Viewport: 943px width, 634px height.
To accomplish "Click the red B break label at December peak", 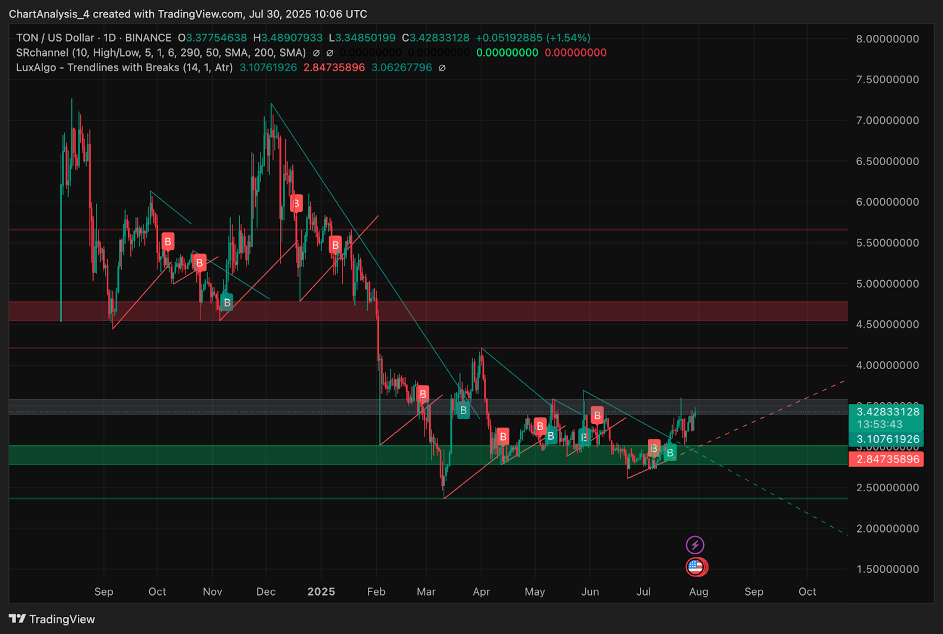I will [x=295, y=203].
